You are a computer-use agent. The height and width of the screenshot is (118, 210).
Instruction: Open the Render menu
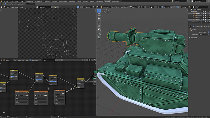coord(12,1)
